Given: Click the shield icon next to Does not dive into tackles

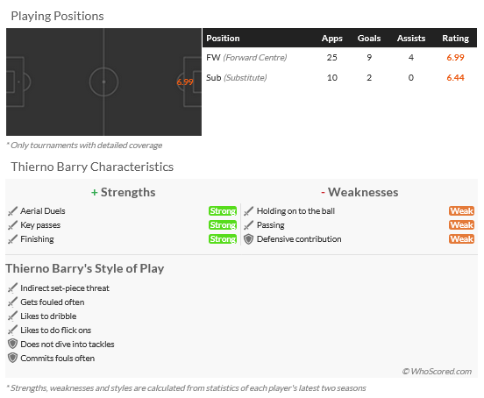Looking at the screenshot, I should click(12, 344).
